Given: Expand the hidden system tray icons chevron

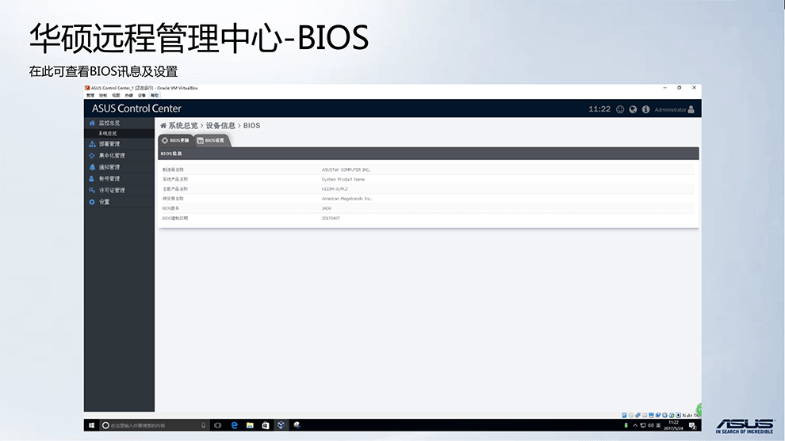Looking at the screenshot, I should click(635, 425).
